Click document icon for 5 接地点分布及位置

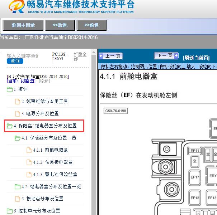coord(18,199)
